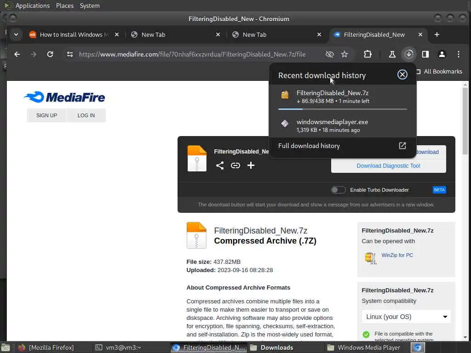The image size is (471, 353).
Task: Click the show desktop icon in taskbar
Action: (x=6, y=348)
